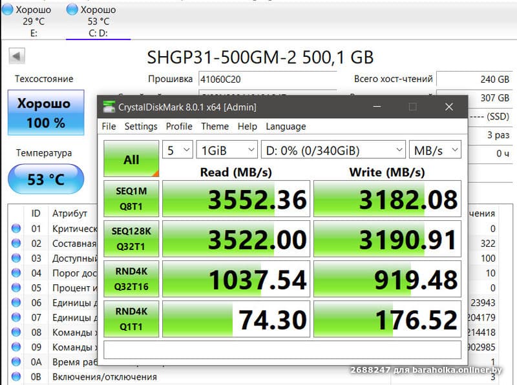
Task: Click the firmware field 41060C20
Action: click(x=268, y=79)
